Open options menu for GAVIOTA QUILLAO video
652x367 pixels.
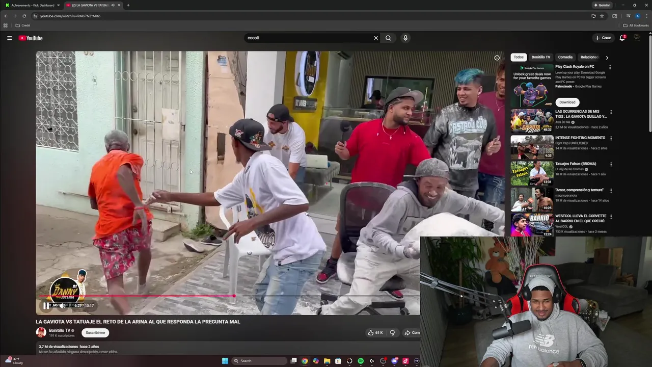click(x=611, y=112)
